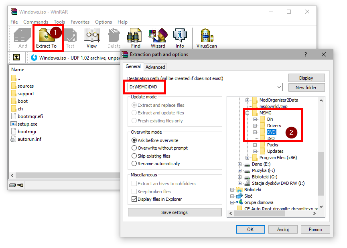Open the Tools menu

coord(59,22)
